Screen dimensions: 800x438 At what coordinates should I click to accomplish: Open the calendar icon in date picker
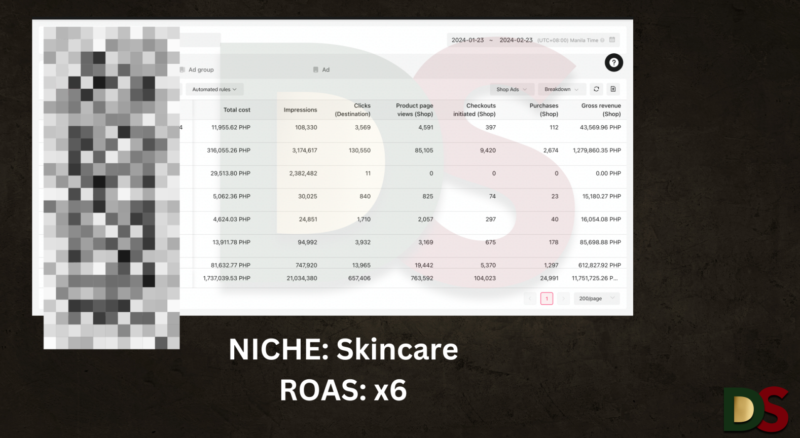click(612, 40)
